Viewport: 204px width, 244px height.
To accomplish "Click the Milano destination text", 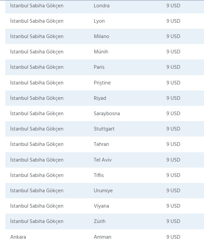I will pyautogui.click(x=101, y=36).
